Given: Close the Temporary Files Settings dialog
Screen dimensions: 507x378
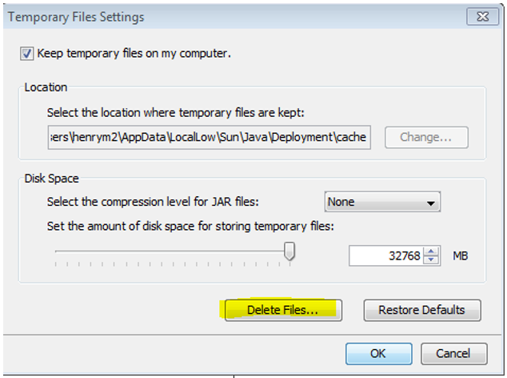Looking at the screenshot, I should click(482, 17).
